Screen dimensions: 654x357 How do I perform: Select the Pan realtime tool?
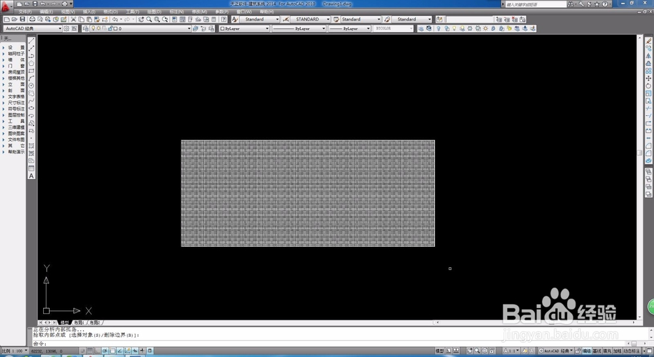[141, 19]
